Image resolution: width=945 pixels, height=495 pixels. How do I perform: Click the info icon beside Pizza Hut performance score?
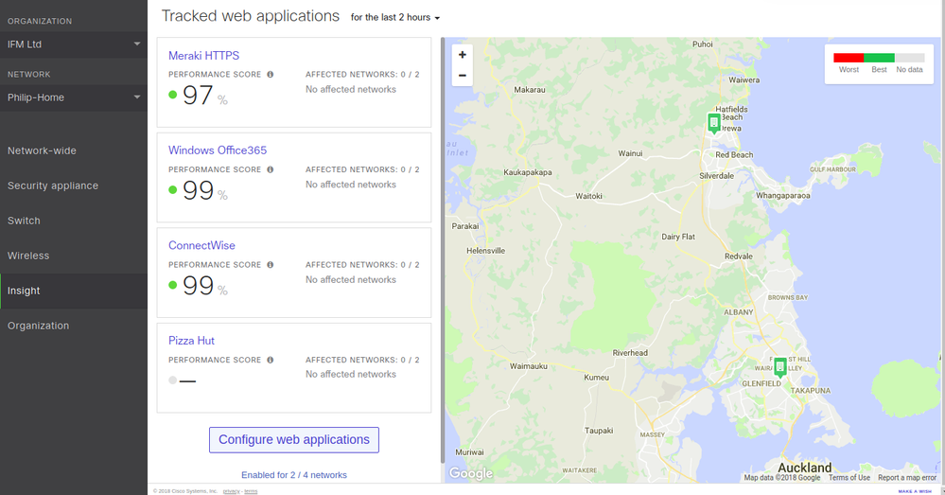coord(270,360)
